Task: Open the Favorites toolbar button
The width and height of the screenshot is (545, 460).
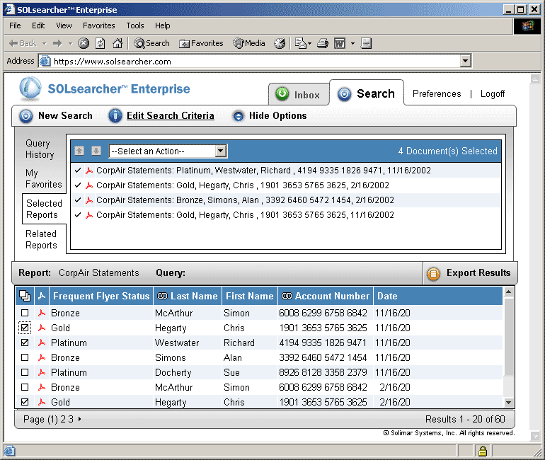Action: click(x=201, y=43)
